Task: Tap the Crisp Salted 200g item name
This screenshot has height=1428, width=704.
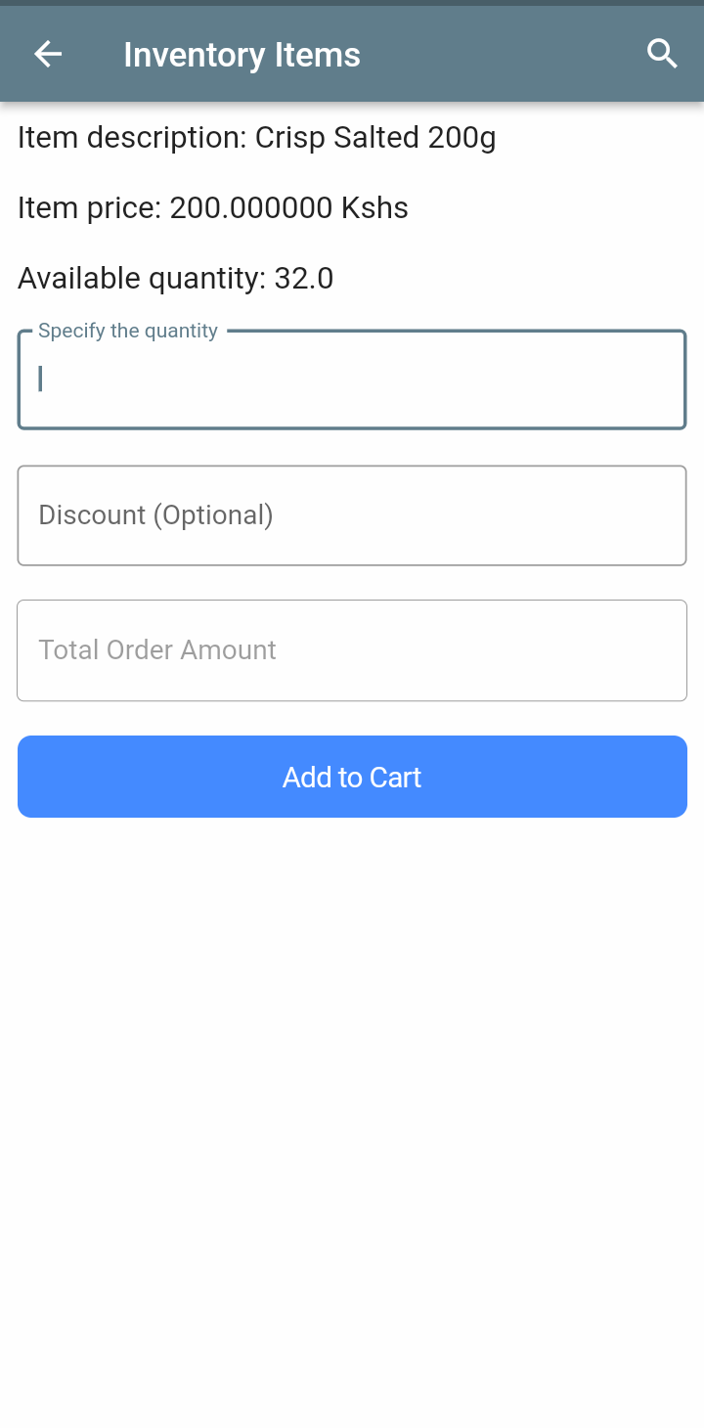Action: pyautogui.click(x=375, y=138)
